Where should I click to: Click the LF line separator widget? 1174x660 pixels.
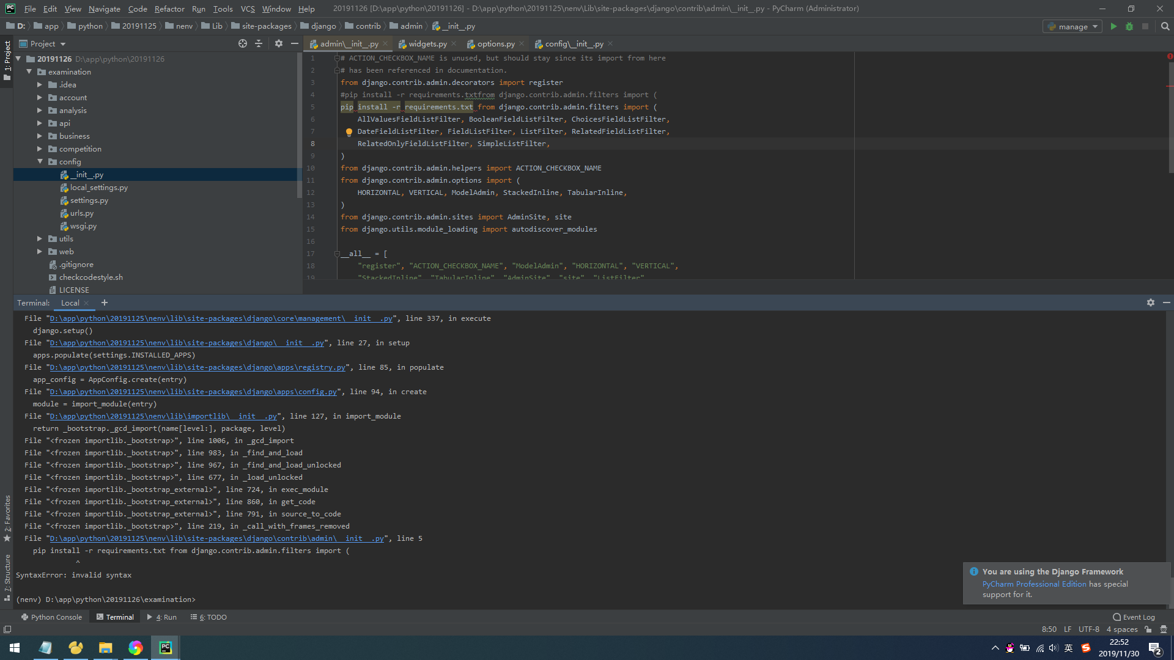point(1068,629)
